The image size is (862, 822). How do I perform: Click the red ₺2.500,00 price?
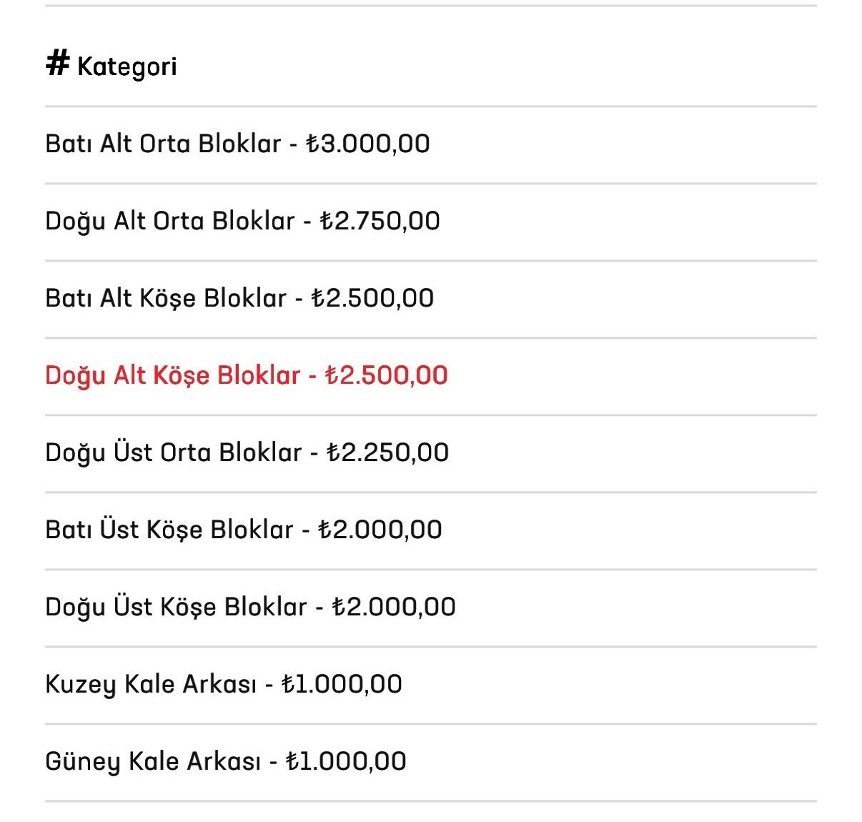(x=387, y=375)
